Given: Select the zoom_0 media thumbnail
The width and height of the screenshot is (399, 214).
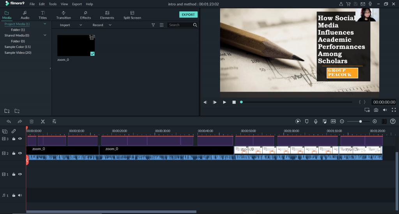Looking at the screenshot, I should coord(76,46).
